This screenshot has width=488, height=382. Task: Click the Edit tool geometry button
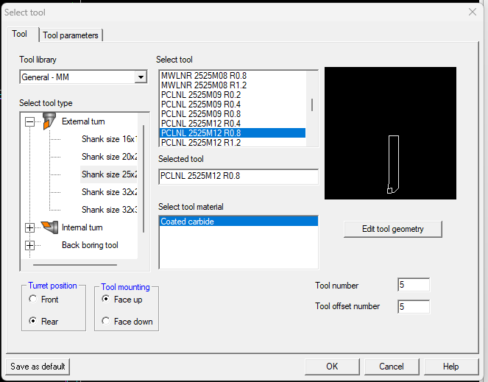click(393, 229)
